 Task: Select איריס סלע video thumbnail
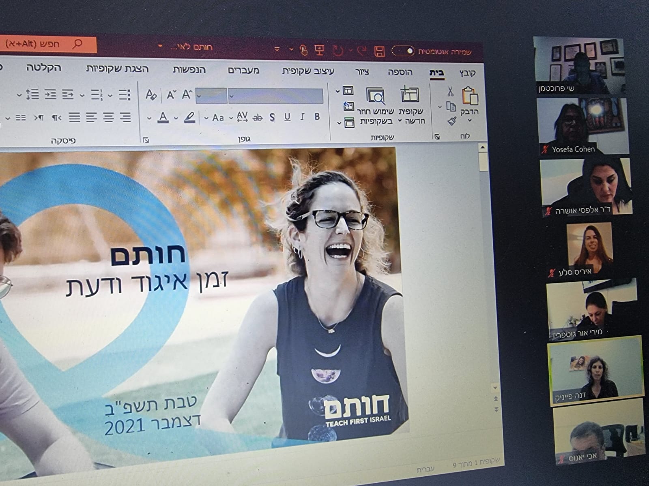589,250
